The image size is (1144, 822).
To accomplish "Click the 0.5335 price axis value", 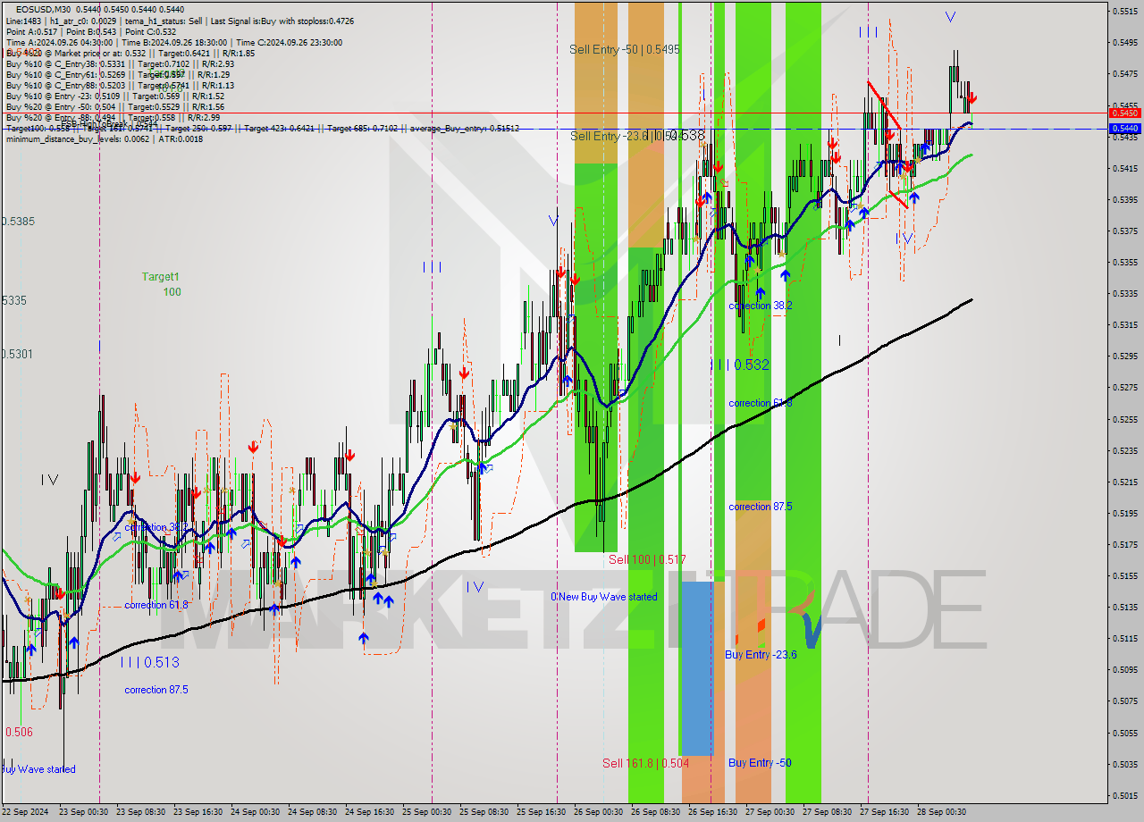I will click(1124, 293).
